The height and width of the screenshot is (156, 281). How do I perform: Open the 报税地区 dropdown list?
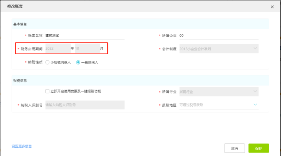[218, 105]
